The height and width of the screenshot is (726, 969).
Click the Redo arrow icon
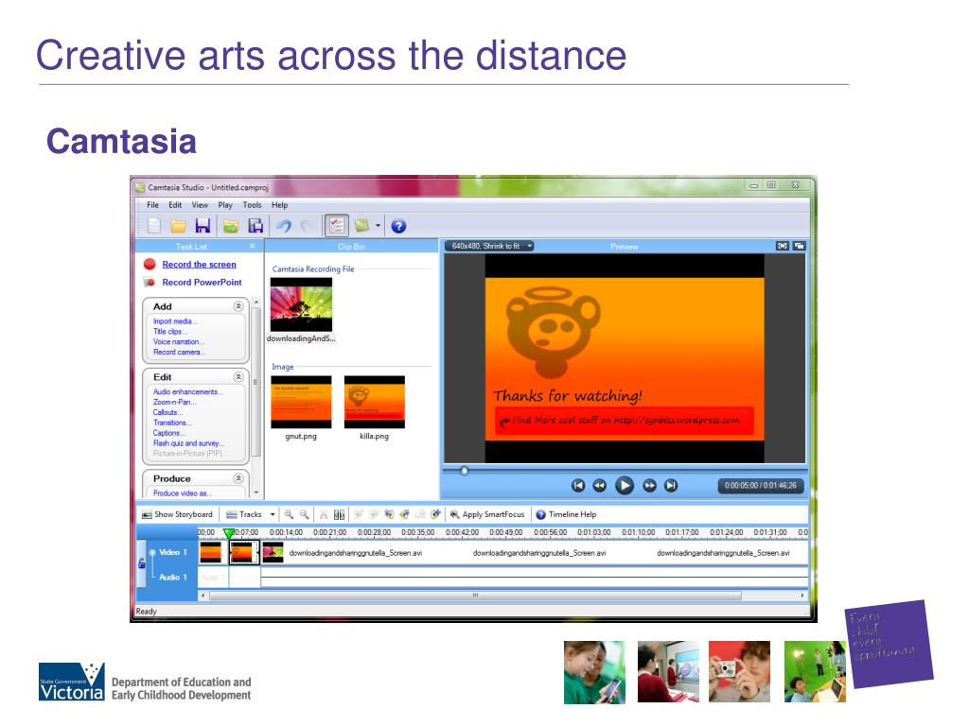tap(308, 226)
